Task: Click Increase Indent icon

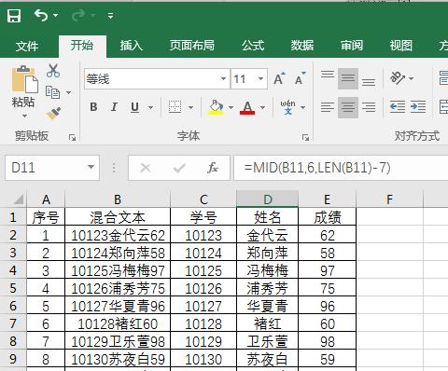Action: (418, 107)
